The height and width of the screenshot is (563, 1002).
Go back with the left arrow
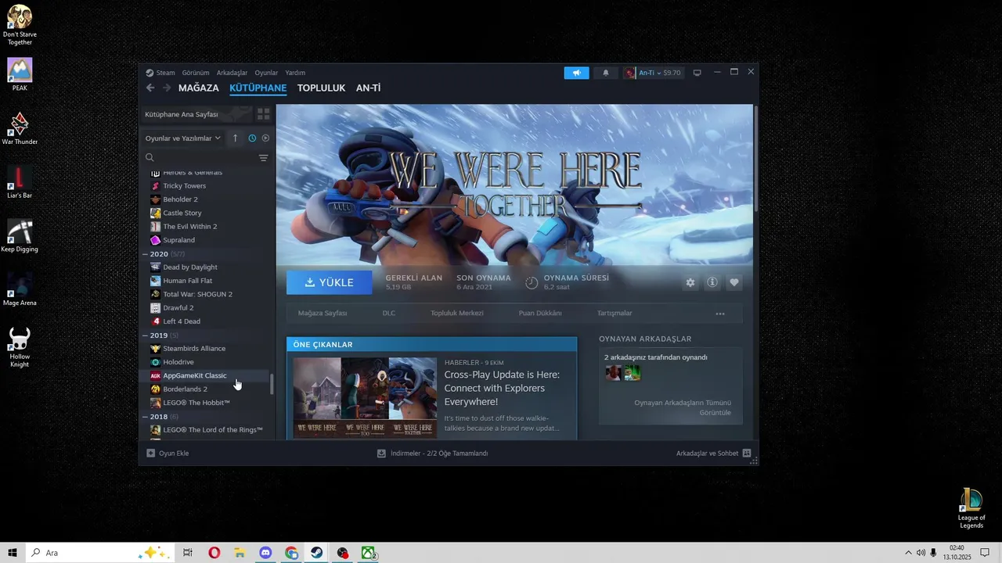pyautogui.click(x=150, y=88)
